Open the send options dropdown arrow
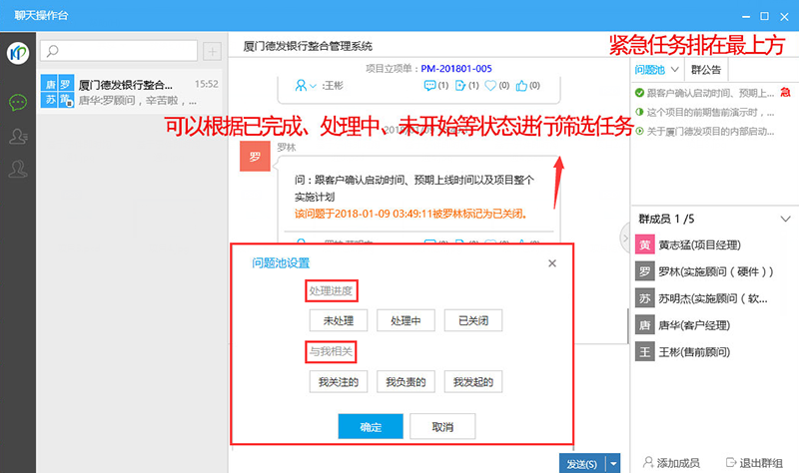This screenshot has height=473, width=799. pyautogui.click(x=613, y=464)
